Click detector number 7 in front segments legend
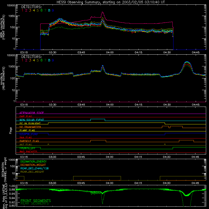The height and width of the screenshot is (209, 209). click(45, 10)
